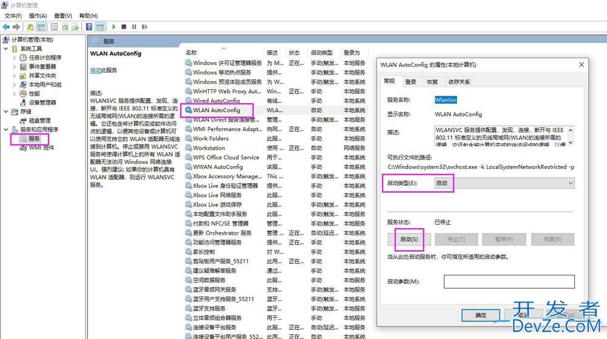Click the export list toolbar icon
The image size is (607, 339).
[75, 27]
